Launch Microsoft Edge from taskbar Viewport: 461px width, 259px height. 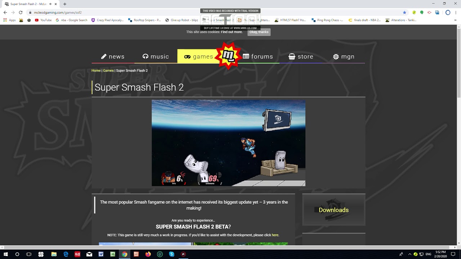66,254
